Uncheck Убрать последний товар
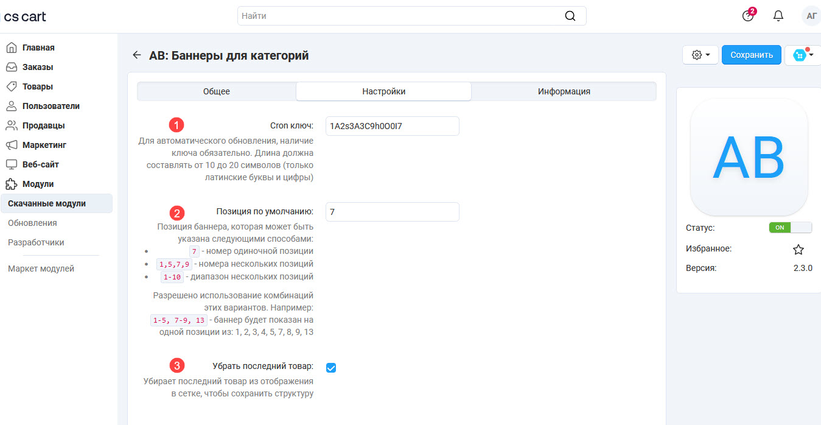This screenshot has height=425, width=821. point(330,367)
